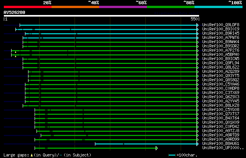Click the green alignment bar for A9RTD9
The width and height of the screenshot is (246, 158).
tap(119, 136)
